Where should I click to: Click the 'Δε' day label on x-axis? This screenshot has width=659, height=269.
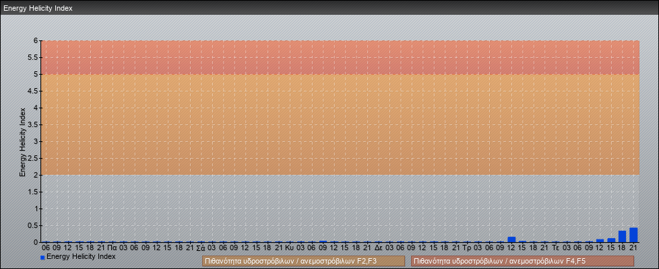(x=378, y=248)
